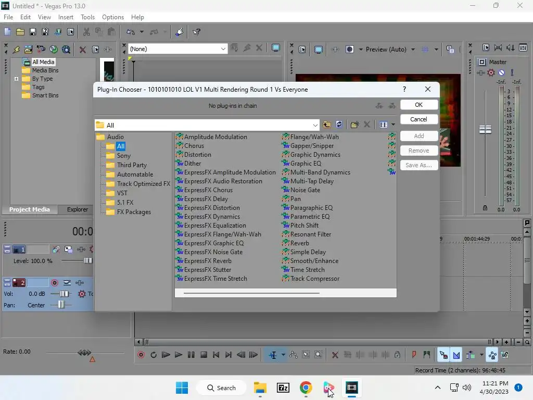Open the Edit menu

[x=26, y=17]
